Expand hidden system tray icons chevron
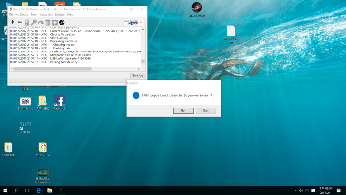The height and width of the screenshot is (195, 346). coord(296,190)
